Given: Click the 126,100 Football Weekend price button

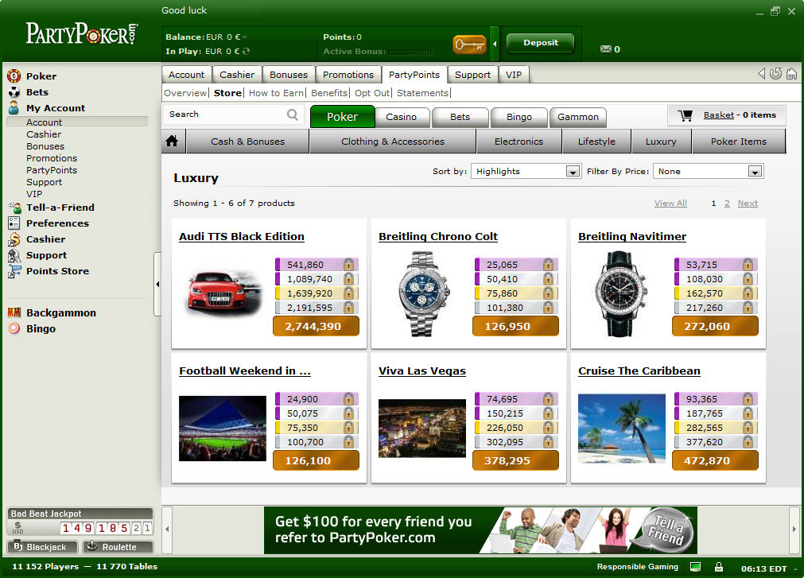Looking at the screenshot, I should (316, 460).
